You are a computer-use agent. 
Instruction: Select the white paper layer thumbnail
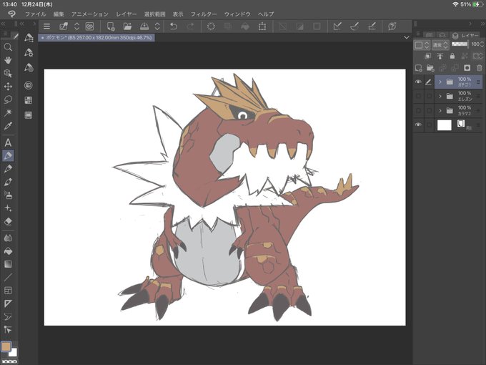click(444, 125)
